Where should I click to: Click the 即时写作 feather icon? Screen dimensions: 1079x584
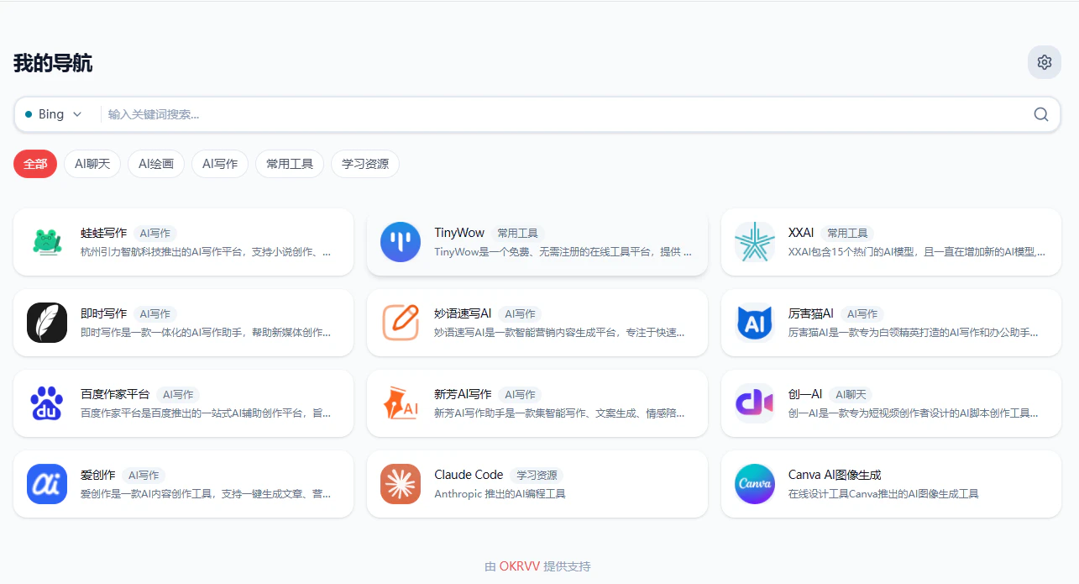pos(47,323)
